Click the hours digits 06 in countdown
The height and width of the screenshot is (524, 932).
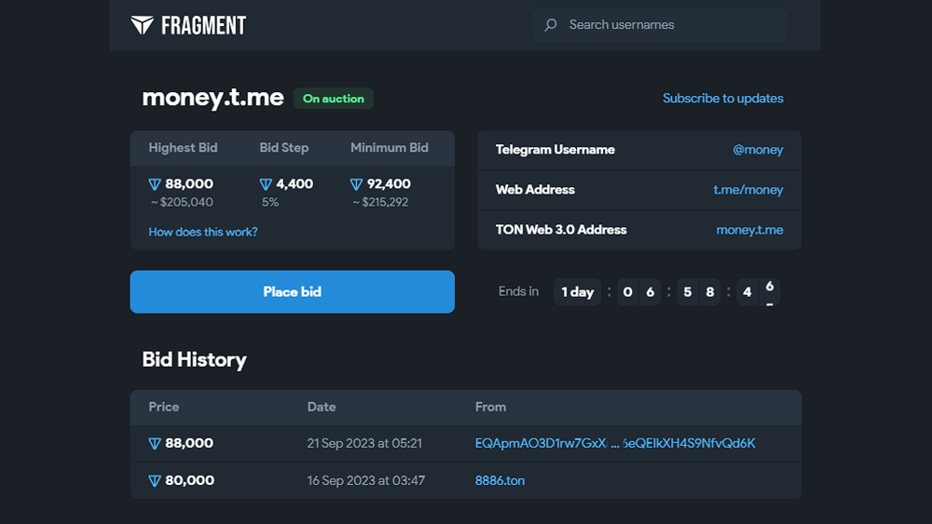(639, 292)
